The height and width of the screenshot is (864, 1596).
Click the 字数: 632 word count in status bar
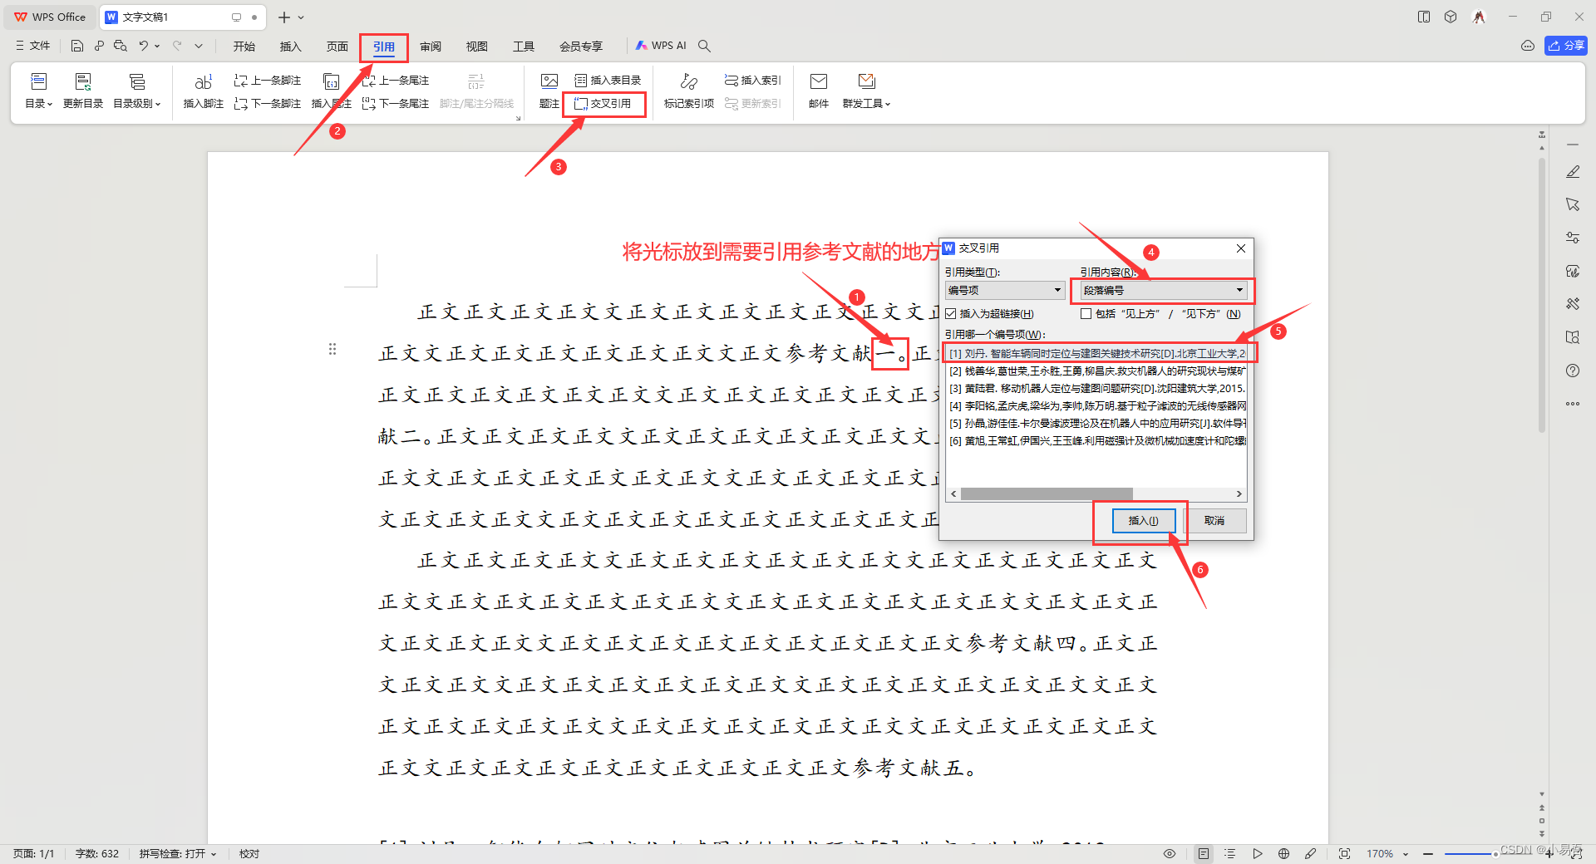tap(97, 853)
